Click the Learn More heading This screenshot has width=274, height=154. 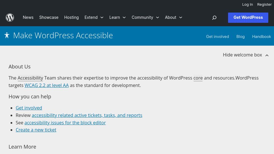click(22, 147)
